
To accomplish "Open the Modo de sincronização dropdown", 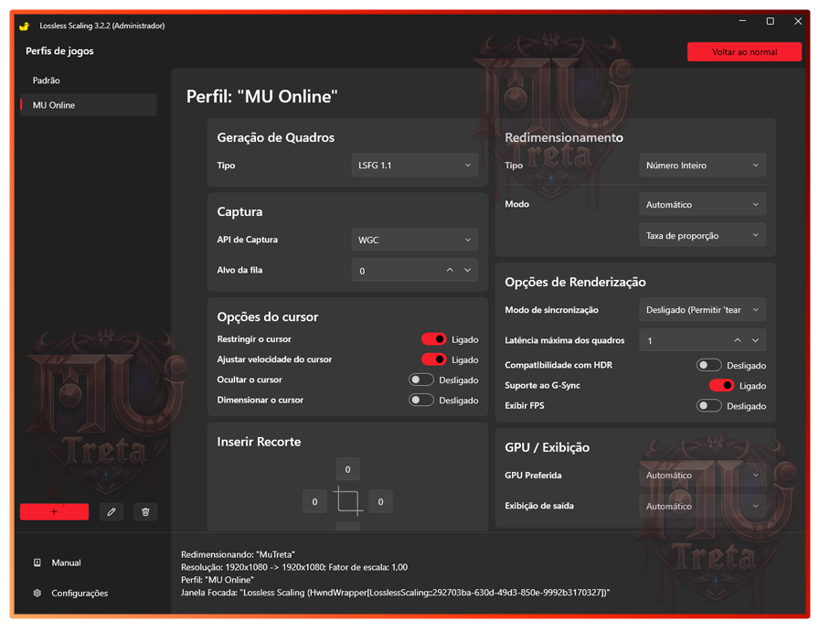I will [701, 310].
